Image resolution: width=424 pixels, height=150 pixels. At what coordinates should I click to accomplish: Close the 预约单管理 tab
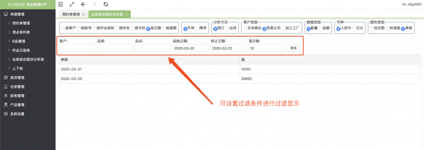[83, 14]
